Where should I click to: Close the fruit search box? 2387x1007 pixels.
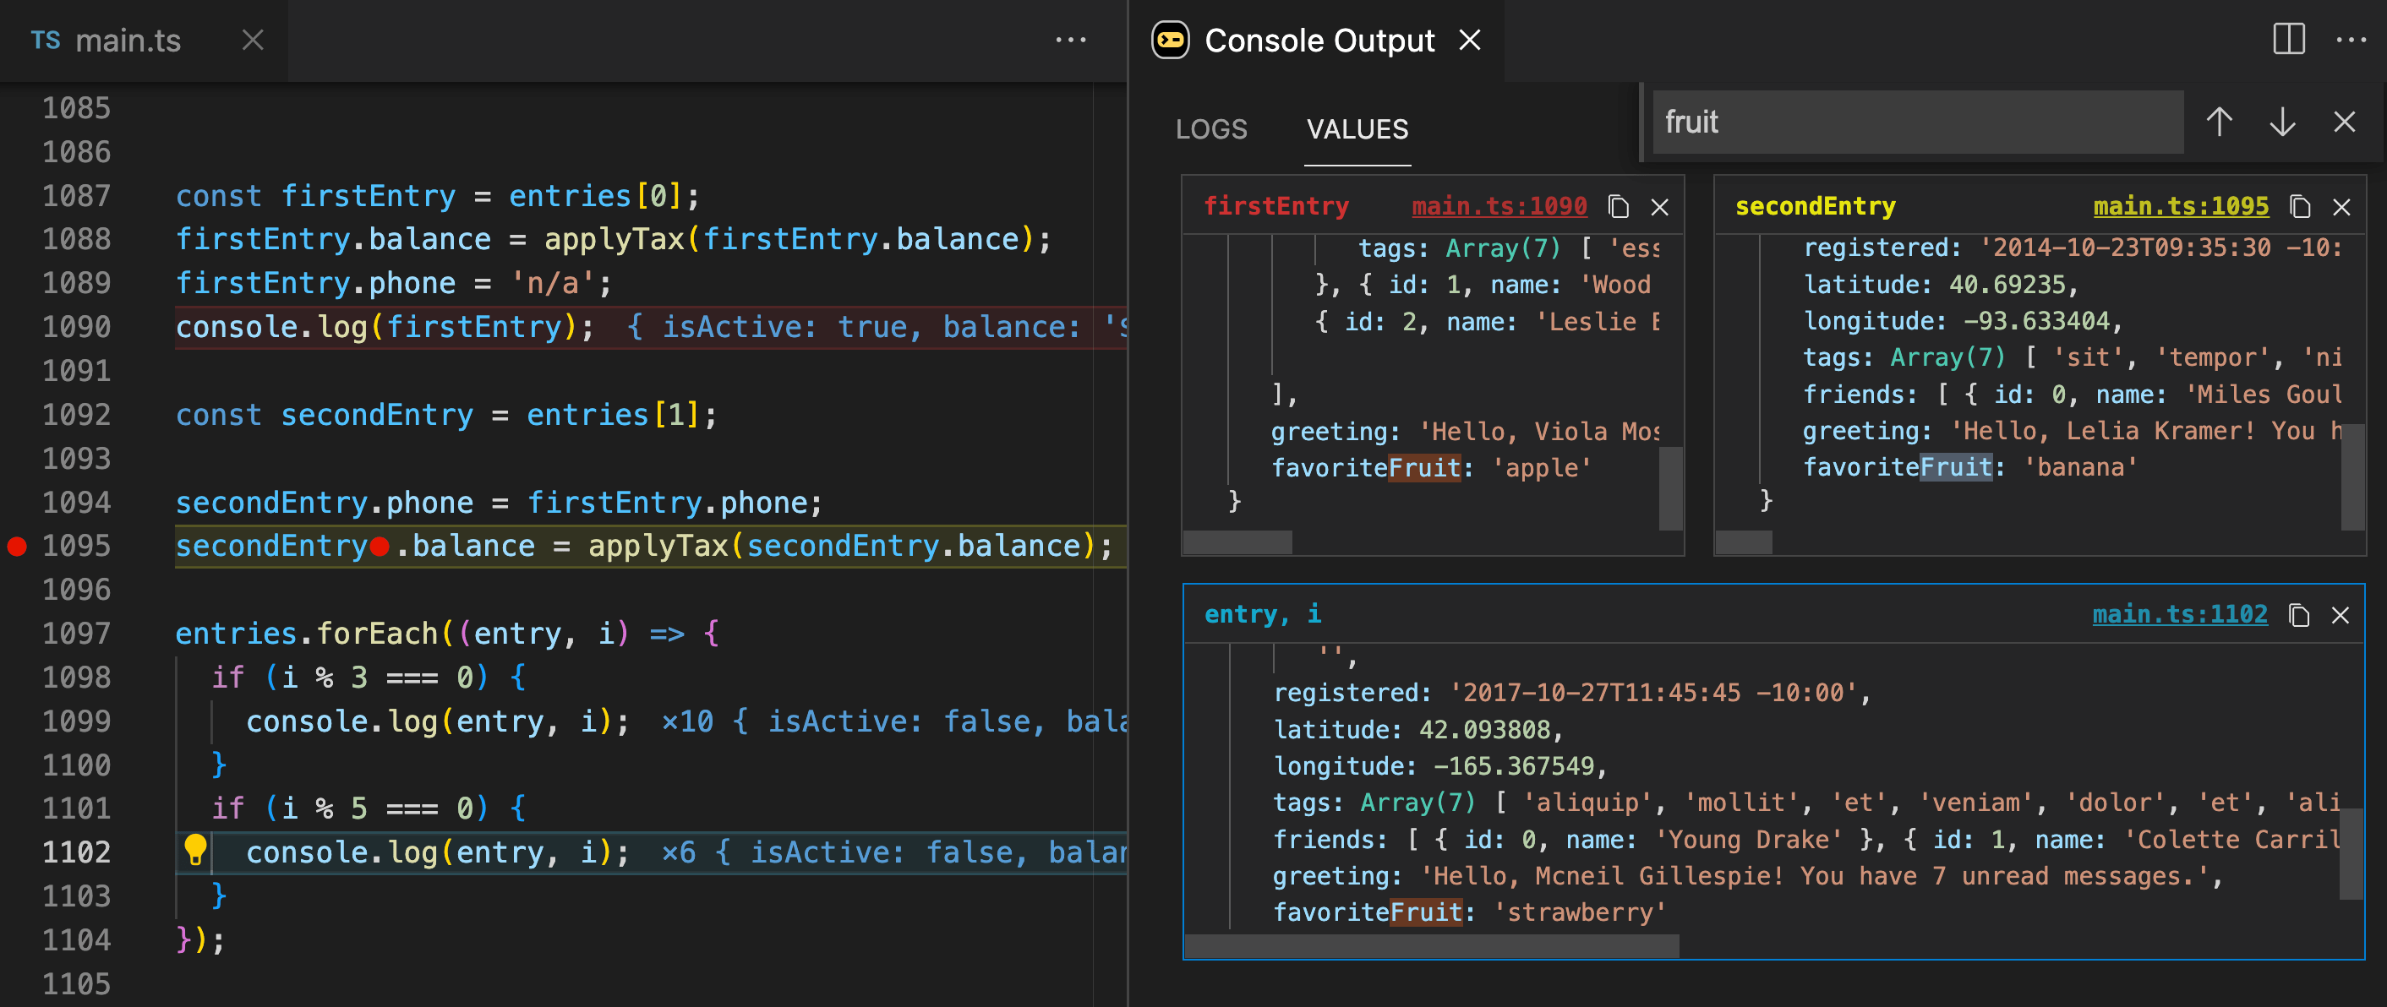pyautogui.click(x=2343, y=122)
